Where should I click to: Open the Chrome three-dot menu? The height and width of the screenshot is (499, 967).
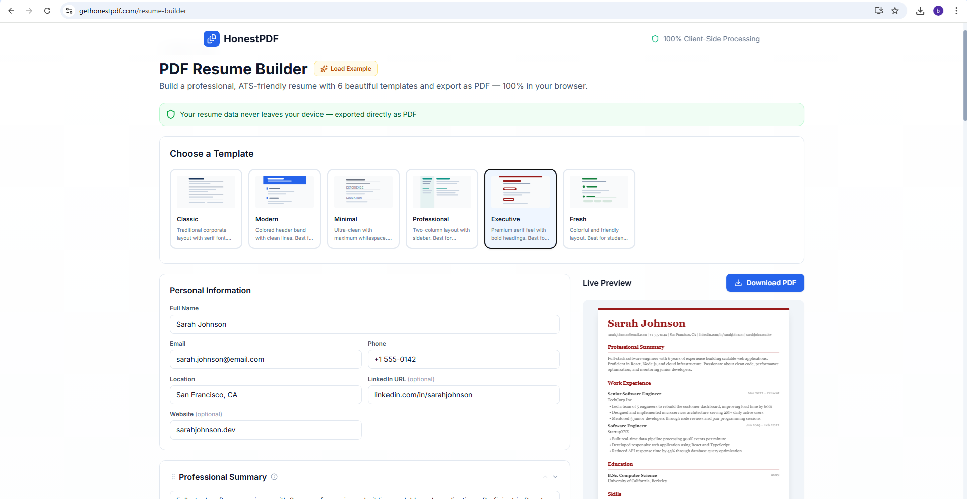[x=957, y=11]
